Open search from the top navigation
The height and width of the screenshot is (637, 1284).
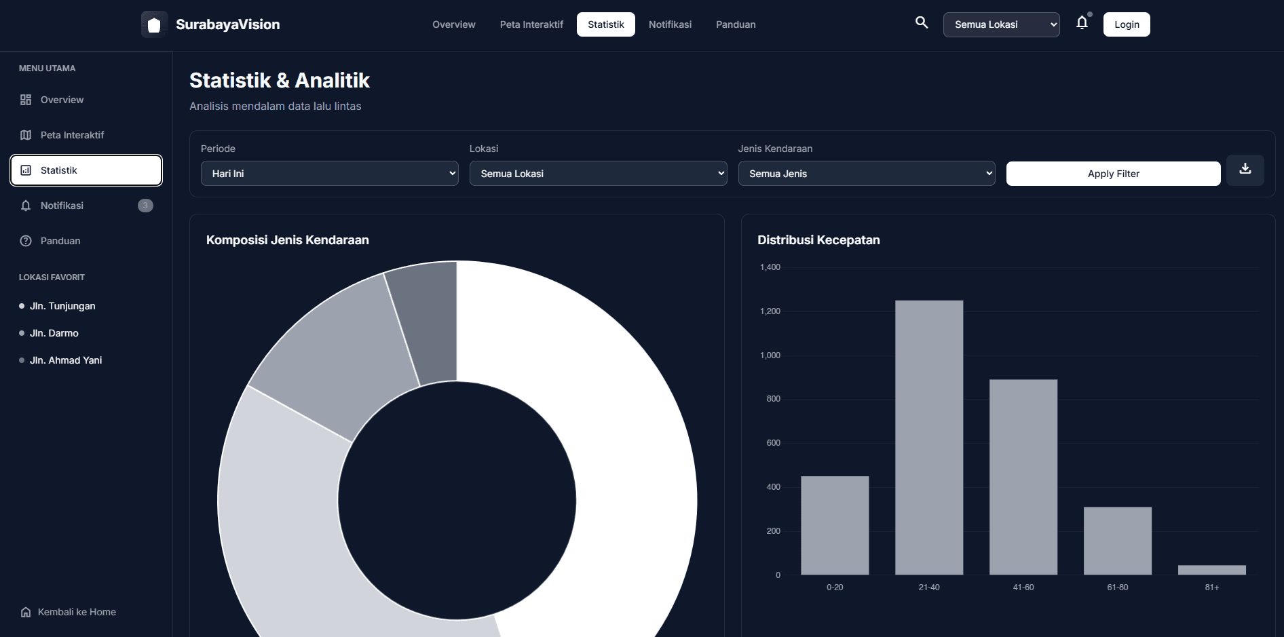(922, 22)
